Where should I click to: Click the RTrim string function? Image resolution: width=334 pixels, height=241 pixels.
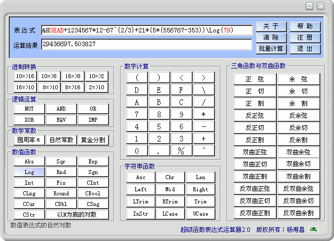(170, 201)
